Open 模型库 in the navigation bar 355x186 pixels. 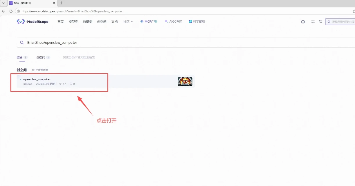(x=73, y=21)
